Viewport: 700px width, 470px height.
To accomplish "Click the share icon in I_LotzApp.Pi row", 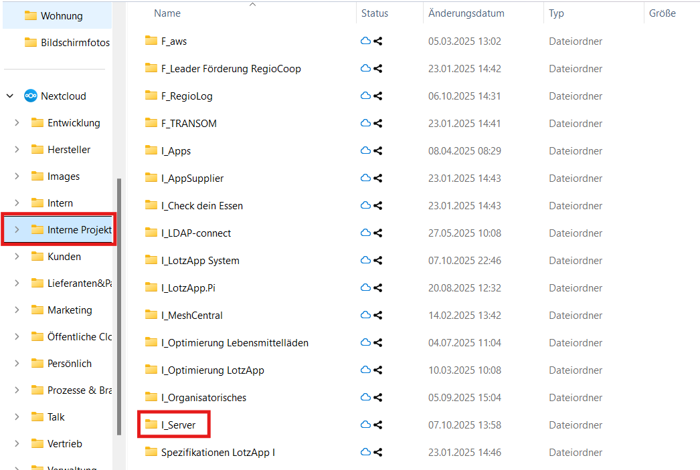I will 378,288.
